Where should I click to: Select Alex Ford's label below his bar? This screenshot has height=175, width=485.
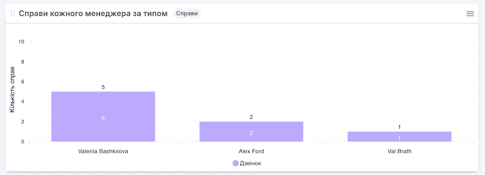(251, 151)
